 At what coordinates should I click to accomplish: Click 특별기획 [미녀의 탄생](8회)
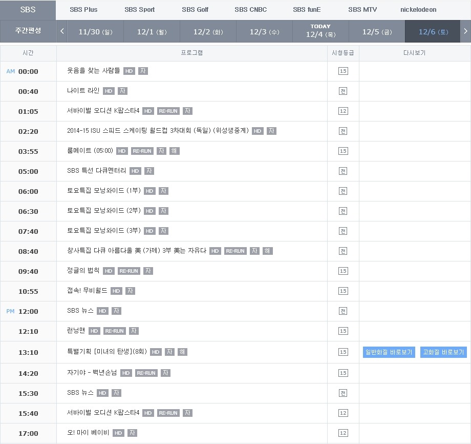coord(106,351)
